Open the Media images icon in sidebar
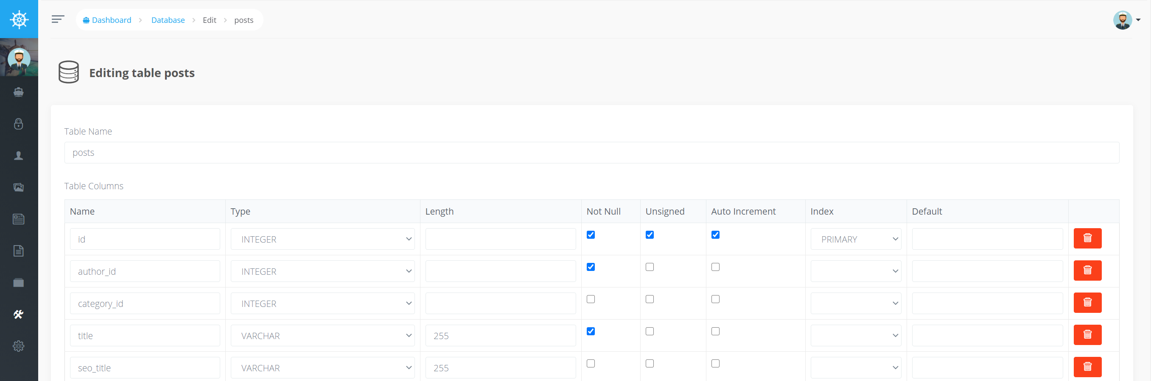The width and height of the screenshot is (1151, 381). (18, 187)
